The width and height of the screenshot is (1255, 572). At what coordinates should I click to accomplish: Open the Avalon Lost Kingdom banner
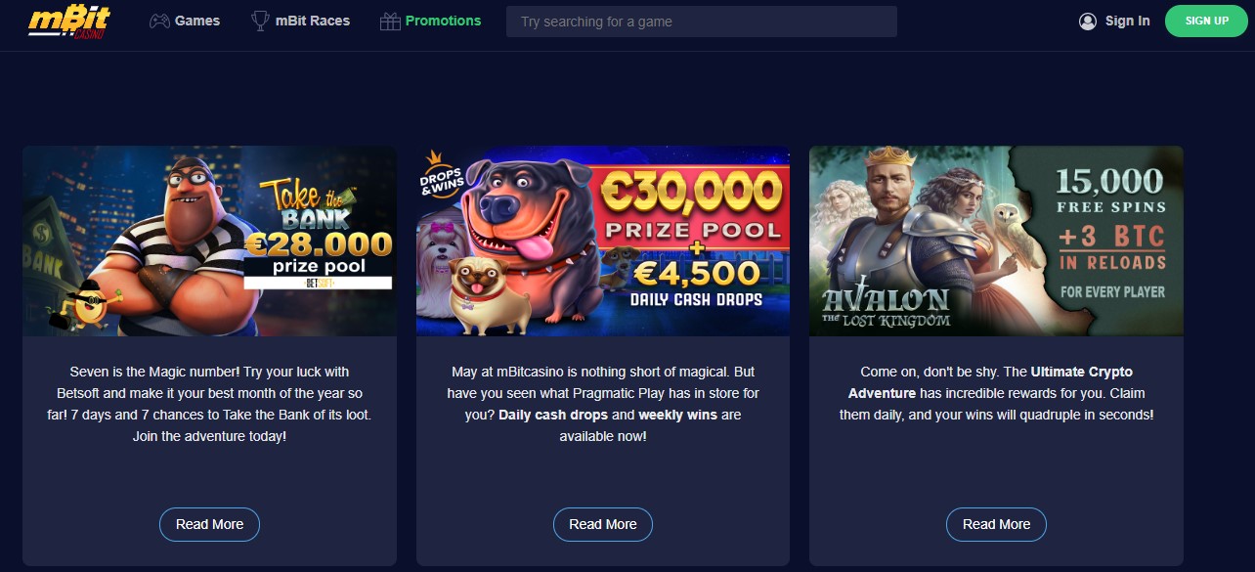996,242
